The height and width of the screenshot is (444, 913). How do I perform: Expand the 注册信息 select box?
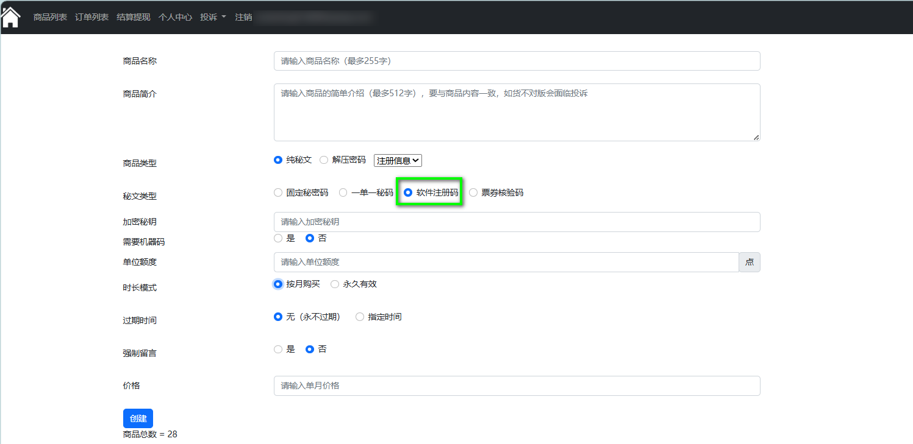[x=398, y=160]
